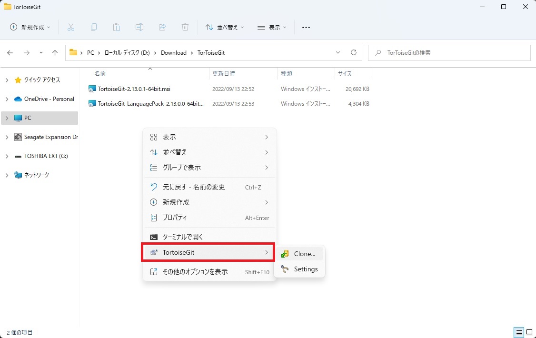Click ローカル ディスク (D:) breadcrumb
The height and width of the screenshot is (338, 536).
click(127, 53)
